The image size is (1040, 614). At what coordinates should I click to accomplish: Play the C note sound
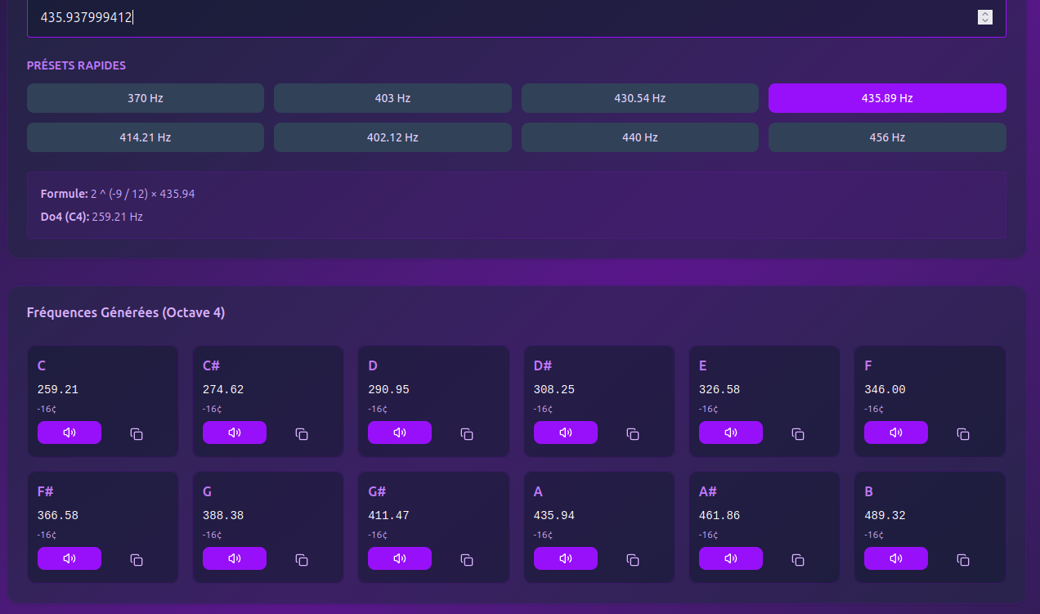pos(69,432)
